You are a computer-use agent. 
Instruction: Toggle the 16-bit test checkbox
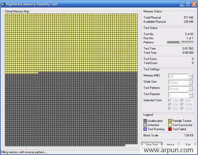pos(182,104)
